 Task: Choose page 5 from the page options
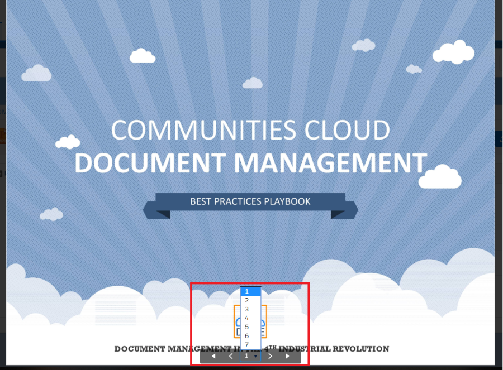coord(250,327)
